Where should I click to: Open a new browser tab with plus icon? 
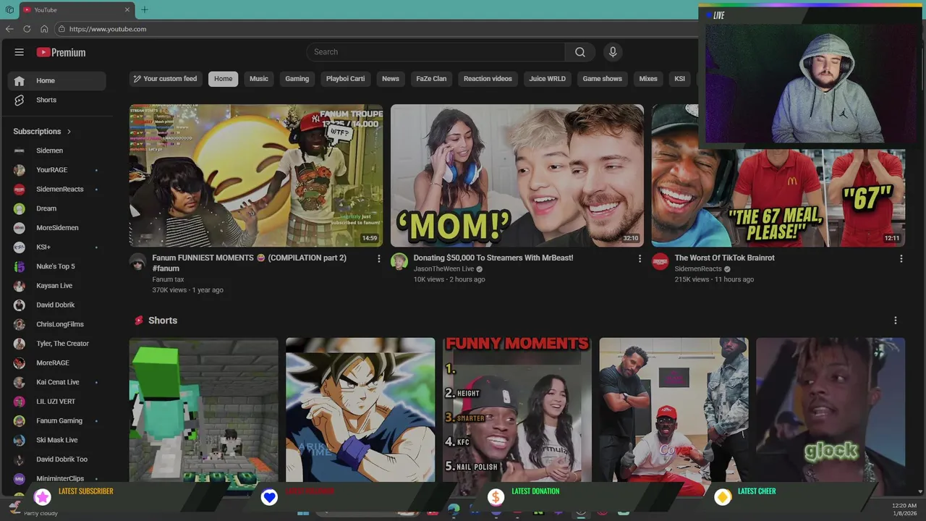(x=145, y=10)
